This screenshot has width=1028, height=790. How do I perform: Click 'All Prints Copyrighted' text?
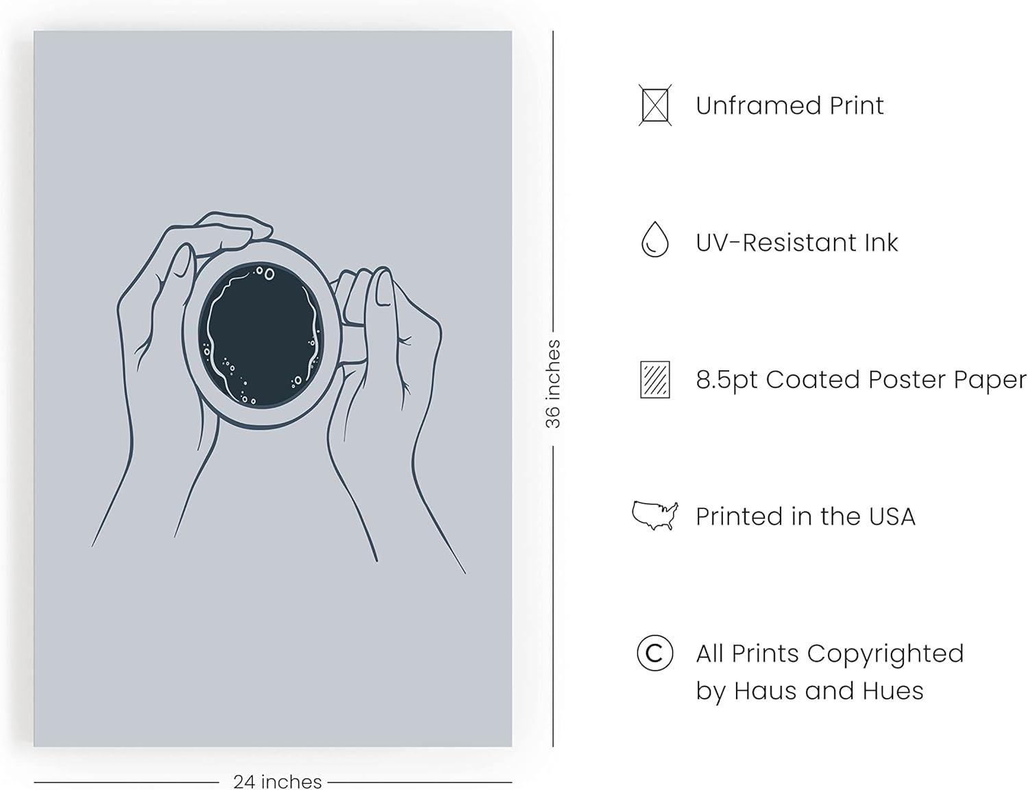pos(830,654)
